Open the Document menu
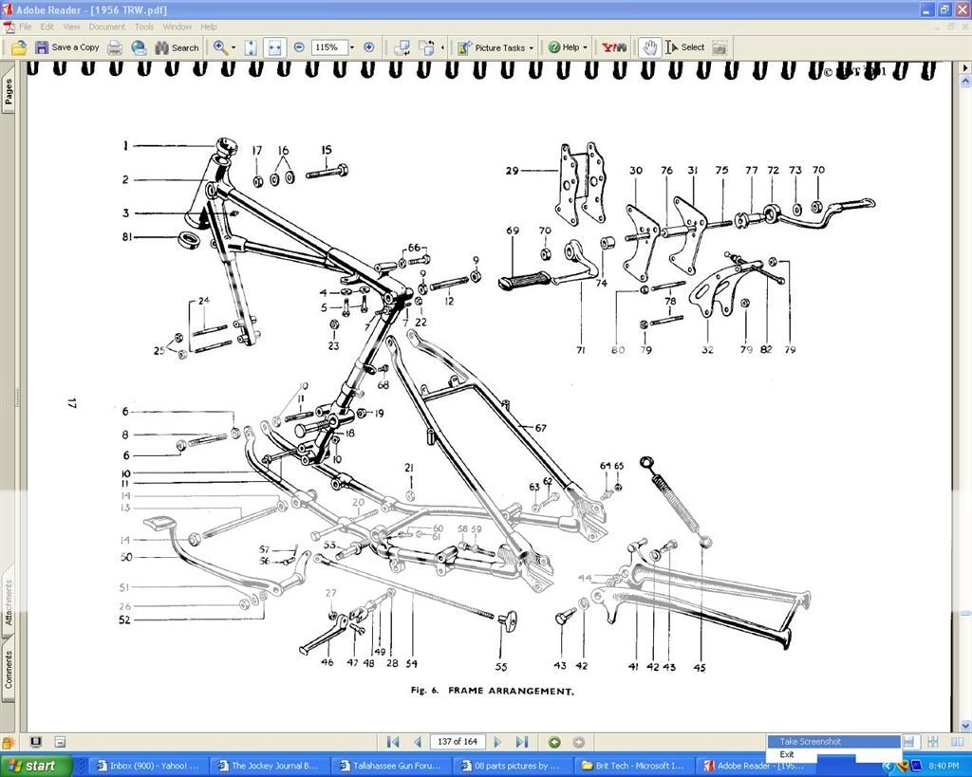This screenshot has height=777, width=972. (106, 27)
